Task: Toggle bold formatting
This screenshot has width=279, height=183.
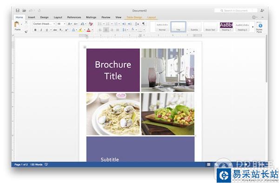Action: pos(35,30)
